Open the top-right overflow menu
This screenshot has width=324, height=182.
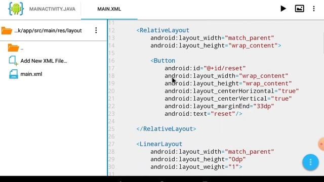[314, 9]
